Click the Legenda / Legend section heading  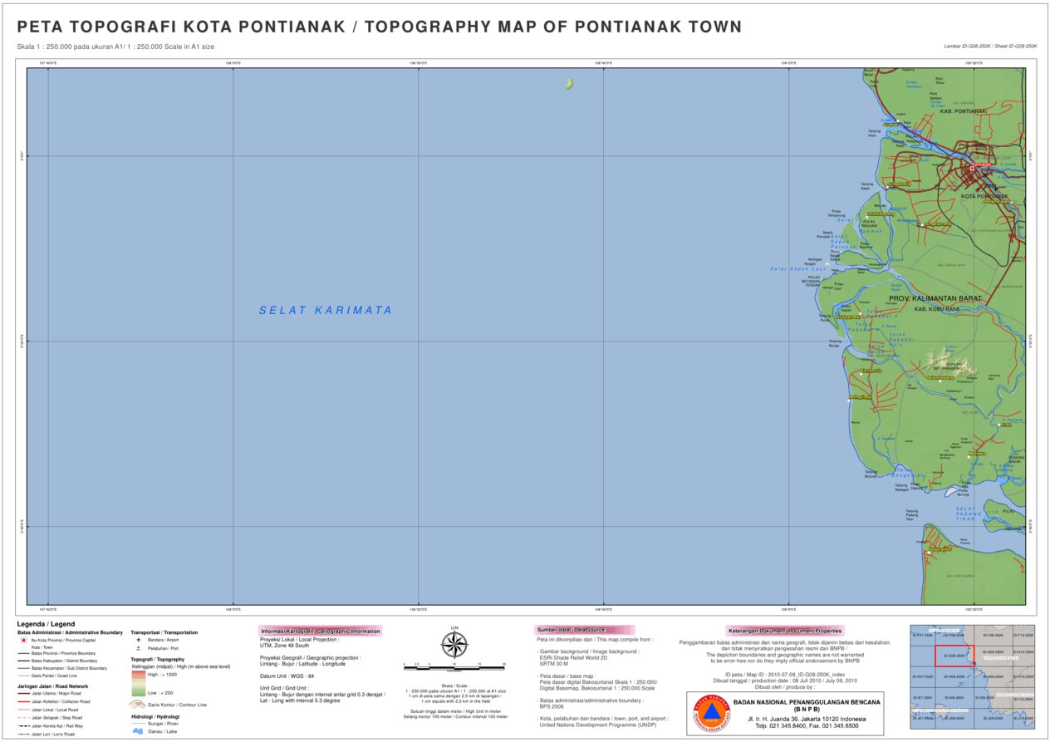point(45,624)
